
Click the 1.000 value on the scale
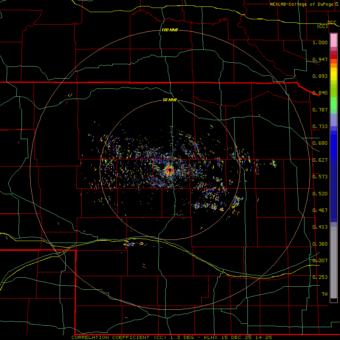click(320, 42)
